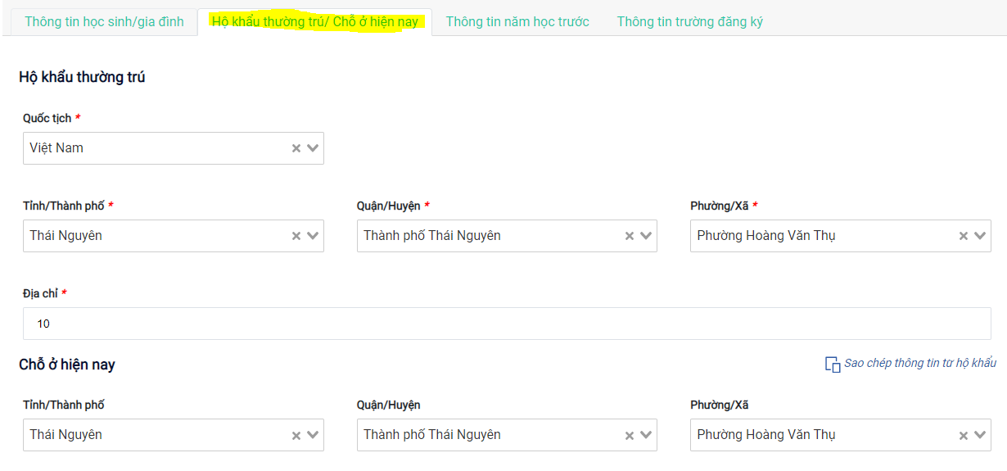1007x471 pixels.
Task: Open Thông tin năm học trước tab
Action: pos(517,22)
